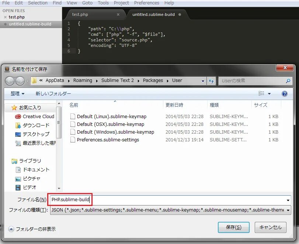Select test.php in Open Files sidebar
299x244 pixels.
(17, 17)
